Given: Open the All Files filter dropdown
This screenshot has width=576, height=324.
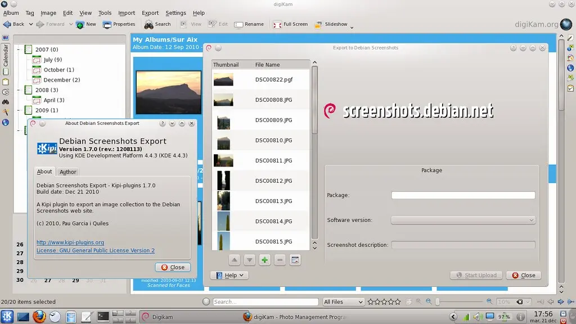Looking at the screenshot, I should (343, 301).
